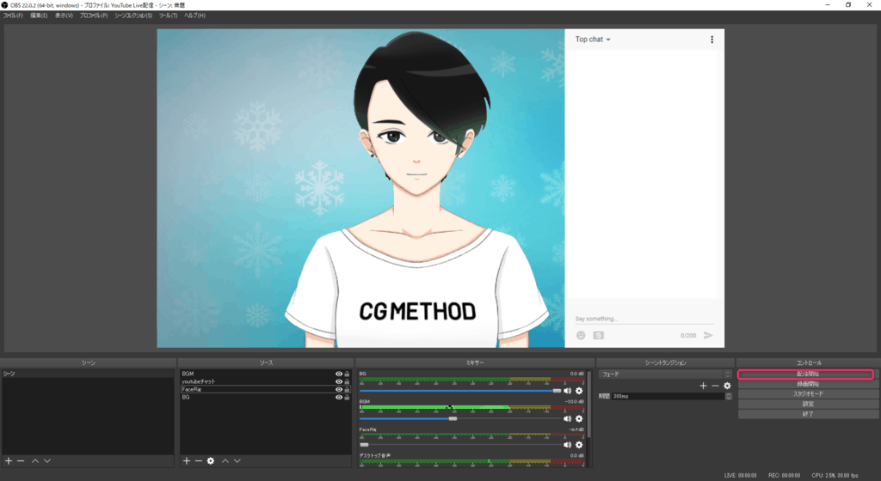Click the BGM volume slider handle
Viewport: 881px width, 481px height.
click(x=453, y=418)
